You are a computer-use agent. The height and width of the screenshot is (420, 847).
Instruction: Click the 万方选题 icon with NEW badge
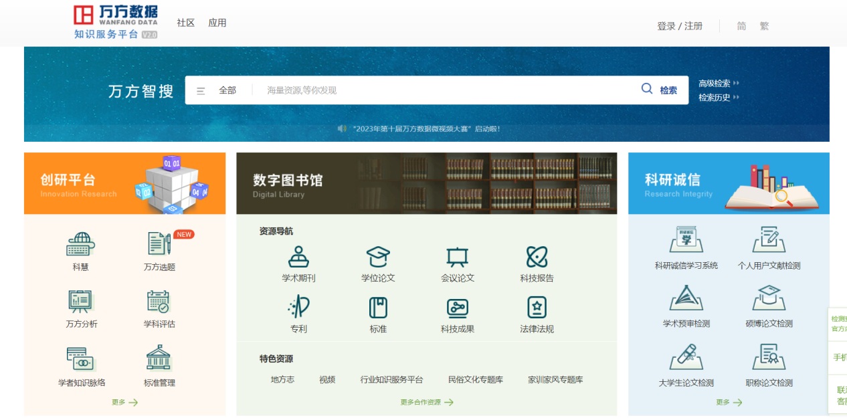click(159, 244)
